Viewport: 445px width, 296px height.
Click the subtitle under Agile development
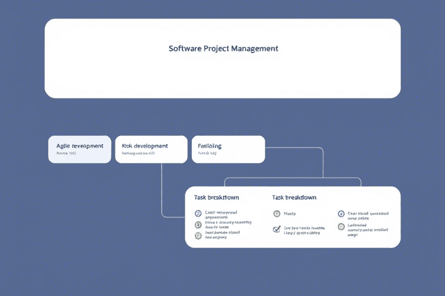coord(66,154)
